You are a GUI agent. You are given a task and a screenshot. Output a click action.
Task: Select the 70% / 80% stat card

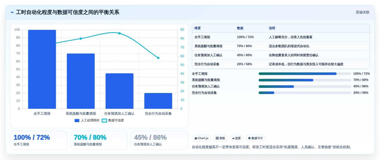pyautogui.click(x=99, y=140)
